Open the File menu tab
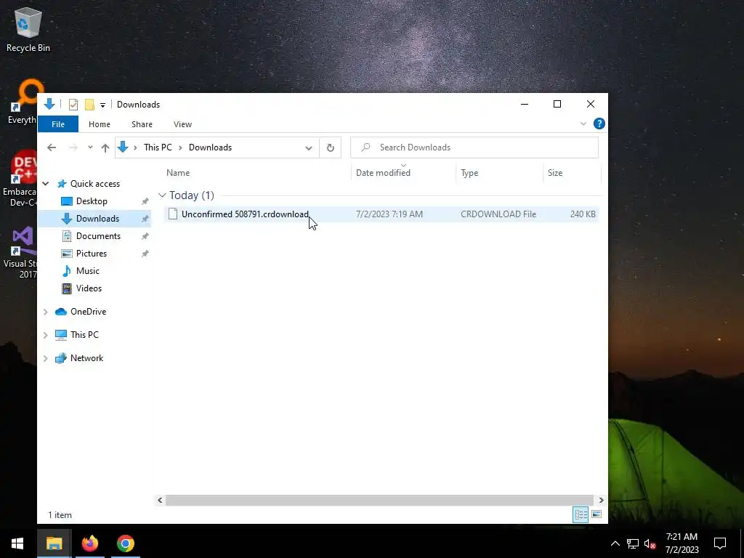Viewport: 744px width, 558px height. (58, 124)
